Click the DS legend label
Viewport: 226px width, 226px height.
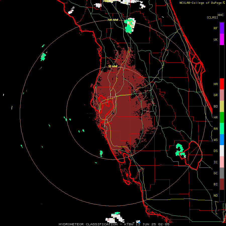click(x=215, y=151)
